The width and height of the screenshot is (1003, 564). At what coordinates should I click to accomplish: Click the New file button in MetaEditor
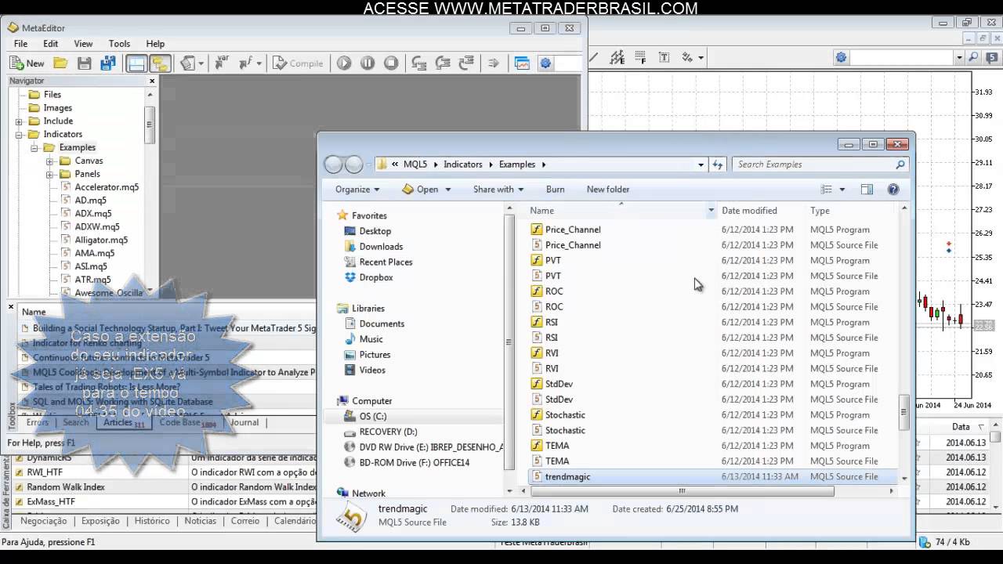pos(27,63)
